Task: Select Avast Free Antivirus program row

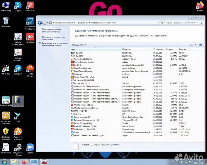Action: (135, 68)
